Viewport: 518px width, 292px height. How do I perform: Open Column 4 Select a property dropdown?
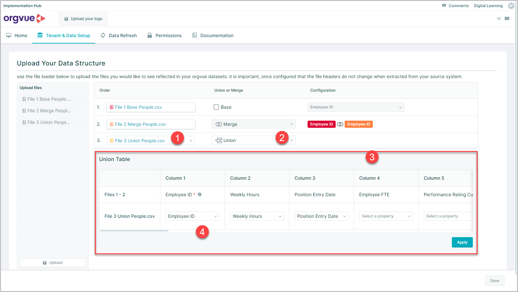tap(386, 216)
